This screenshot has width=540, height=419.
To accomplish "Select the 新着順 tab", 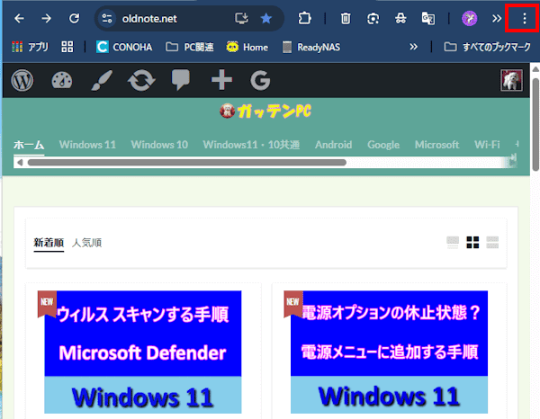I will [49, 243].
